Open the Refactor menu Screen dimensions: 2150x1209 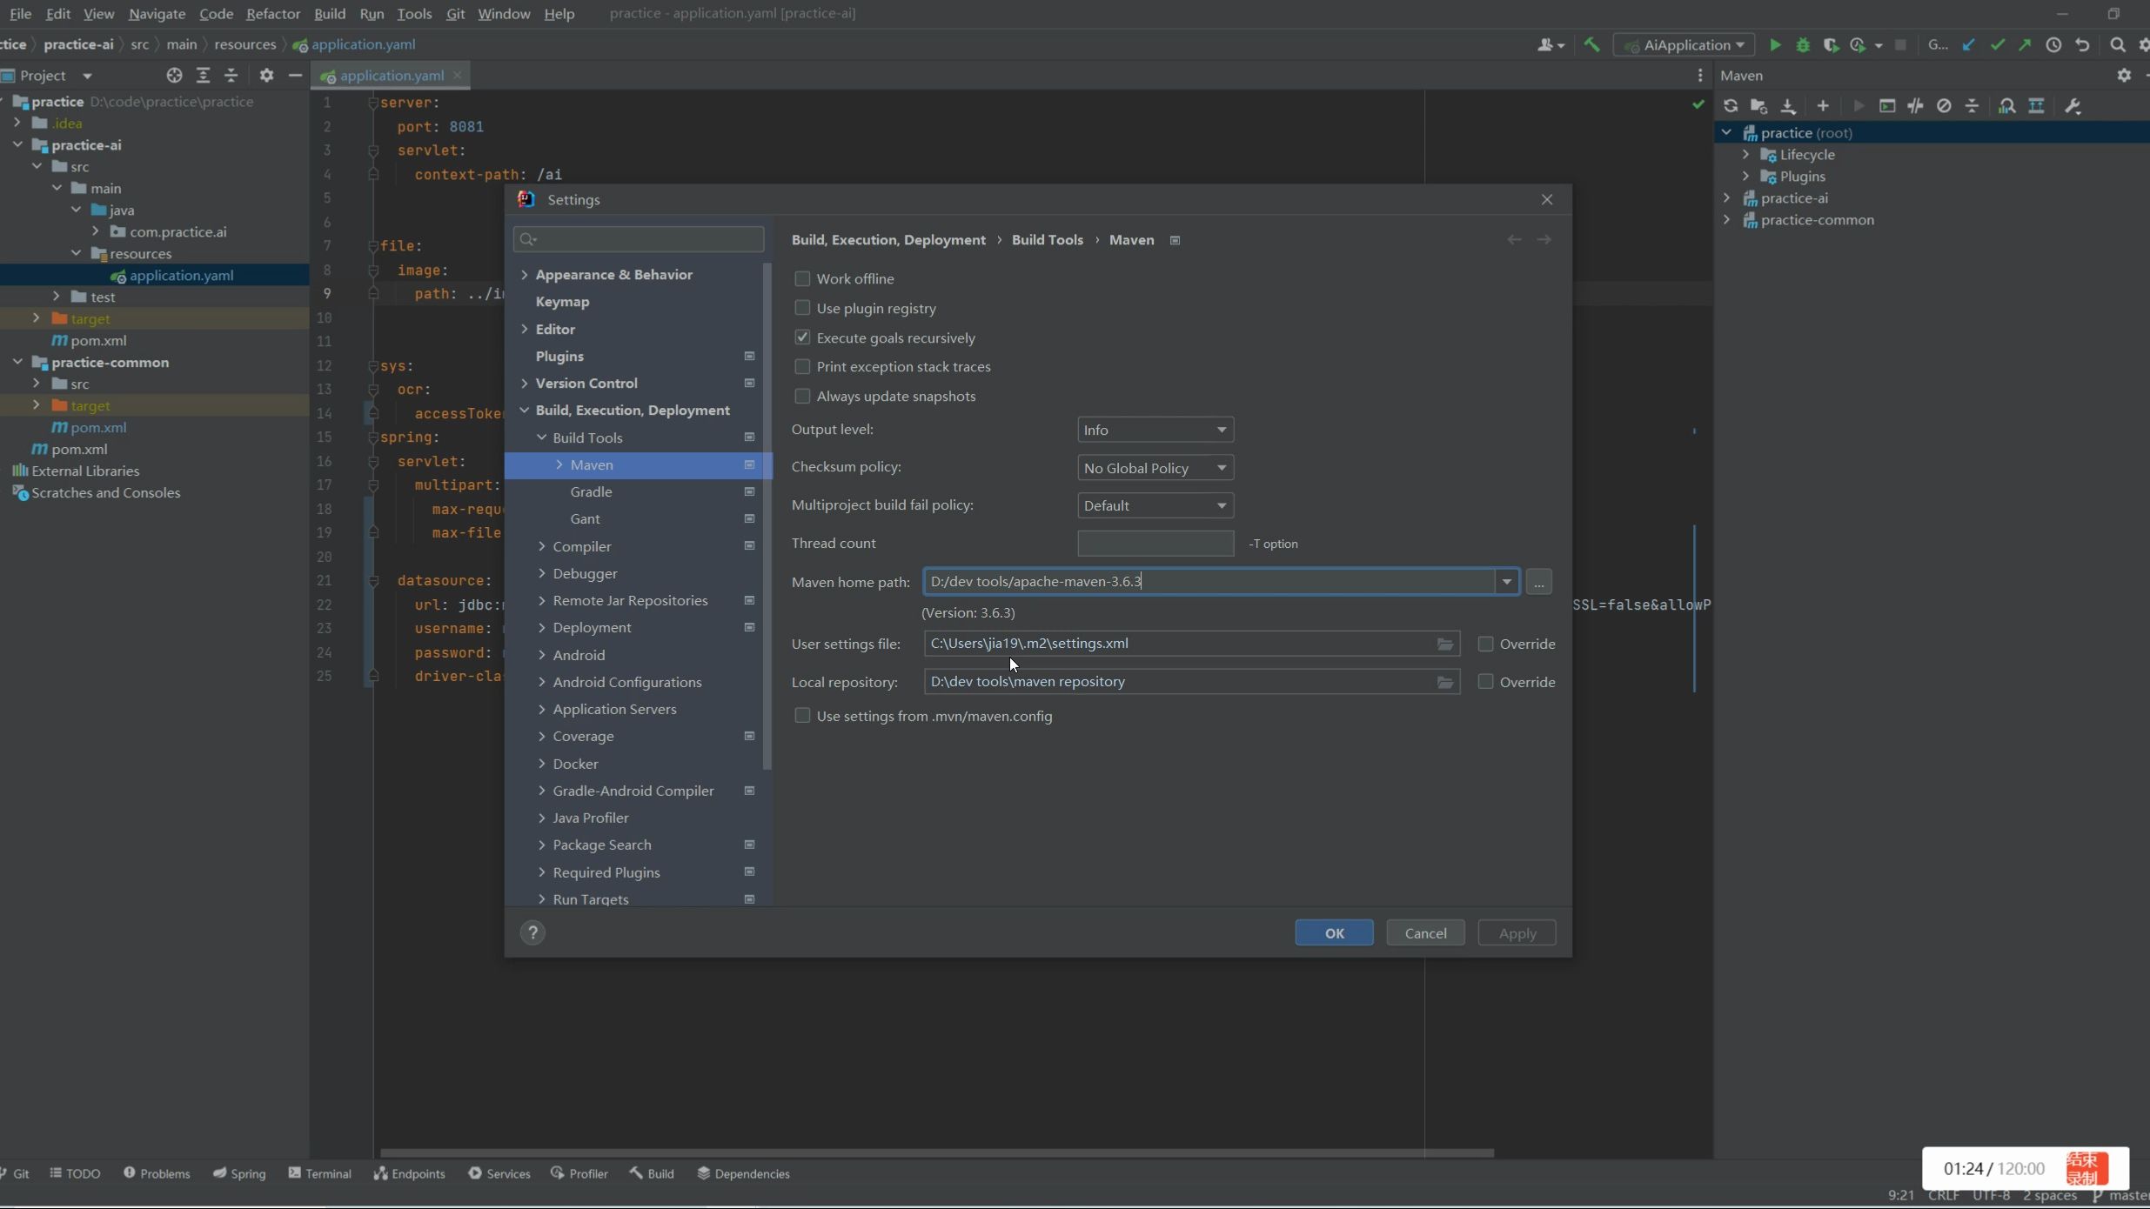(272, 14)
